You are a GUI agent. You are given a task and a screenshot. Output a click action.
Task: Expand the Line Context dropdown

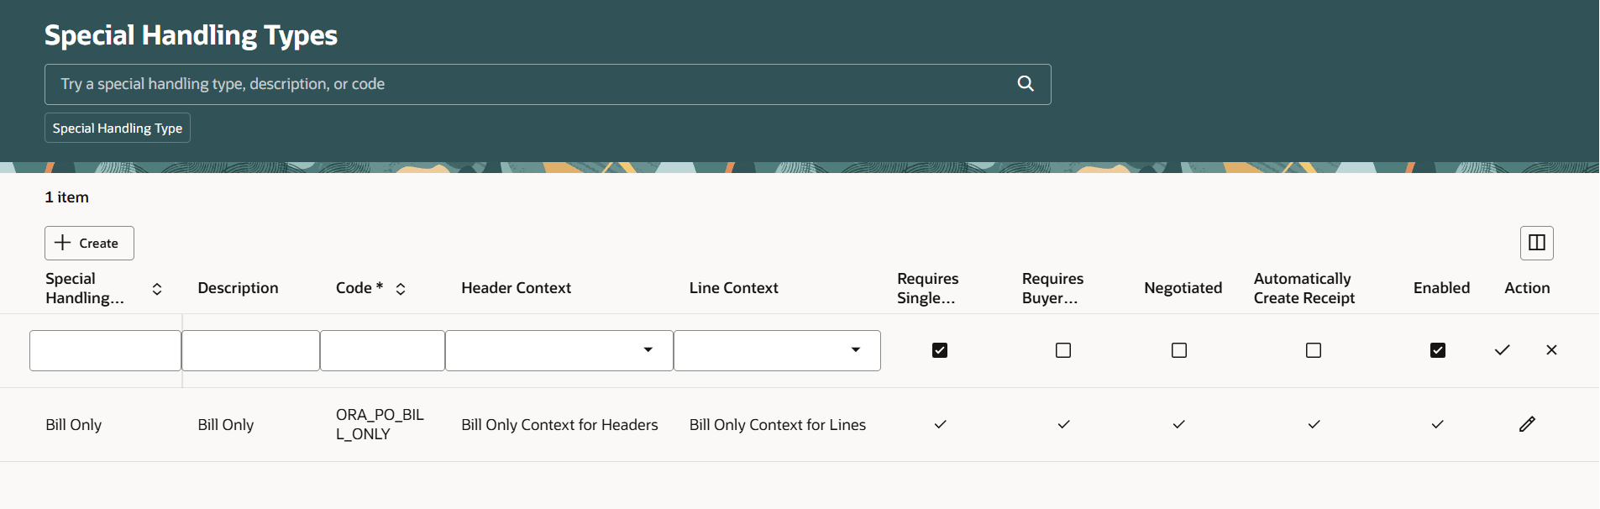pyautogui.click(x=855, y=350)
